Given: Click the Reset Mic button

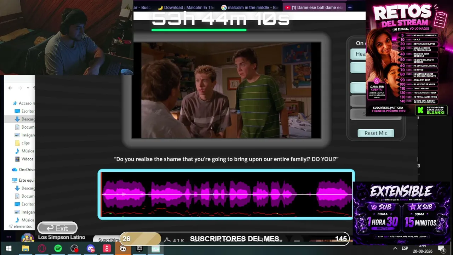Looking at the screenshot, I should pos(376,133).
